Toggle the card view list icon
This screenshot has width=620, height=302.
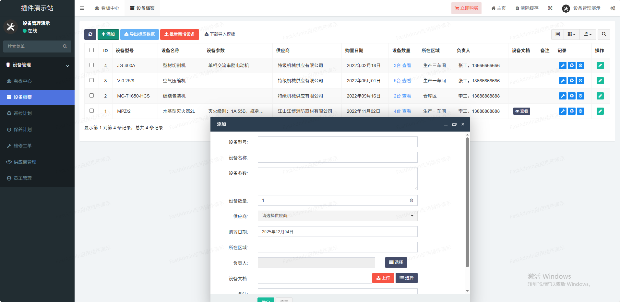(557, 34)
